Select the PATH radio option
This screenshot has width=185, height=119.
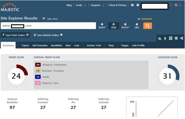tap(125, 26)
